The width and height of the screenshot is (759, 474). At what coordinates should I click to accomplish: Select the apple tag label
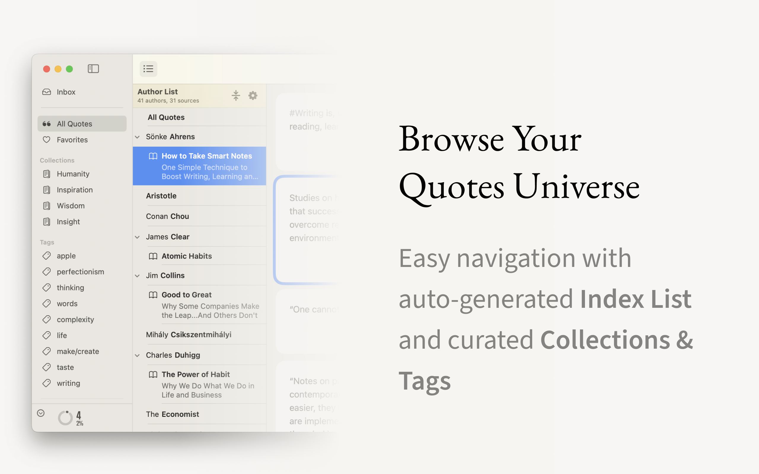point(66,256)
